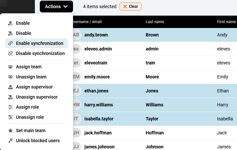Image resolution: width=237 pixels, height=150 pixels.
Task: Clear the 4 selected items
Action: 130,7
